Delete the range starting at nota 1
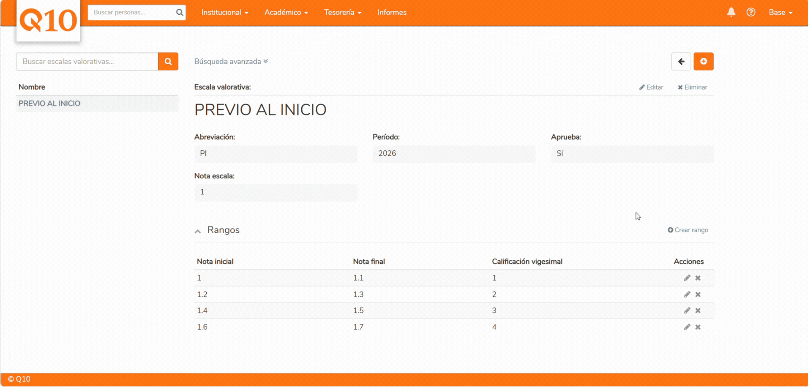The height and width of the screenshot is (387, 808). coord(698,278)
